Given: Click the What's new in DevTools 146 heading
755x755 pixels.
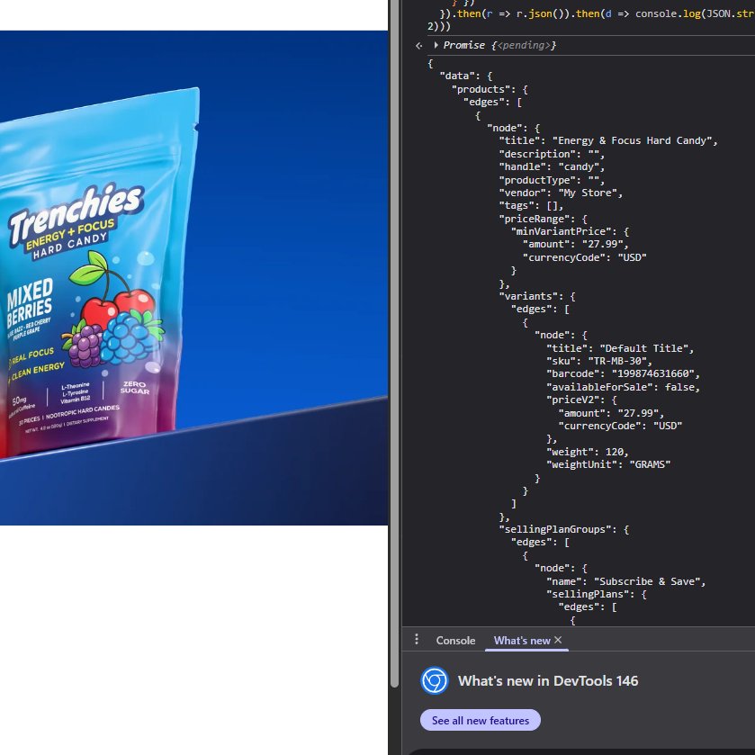Looking at the screenshot, I should [548, 681].
